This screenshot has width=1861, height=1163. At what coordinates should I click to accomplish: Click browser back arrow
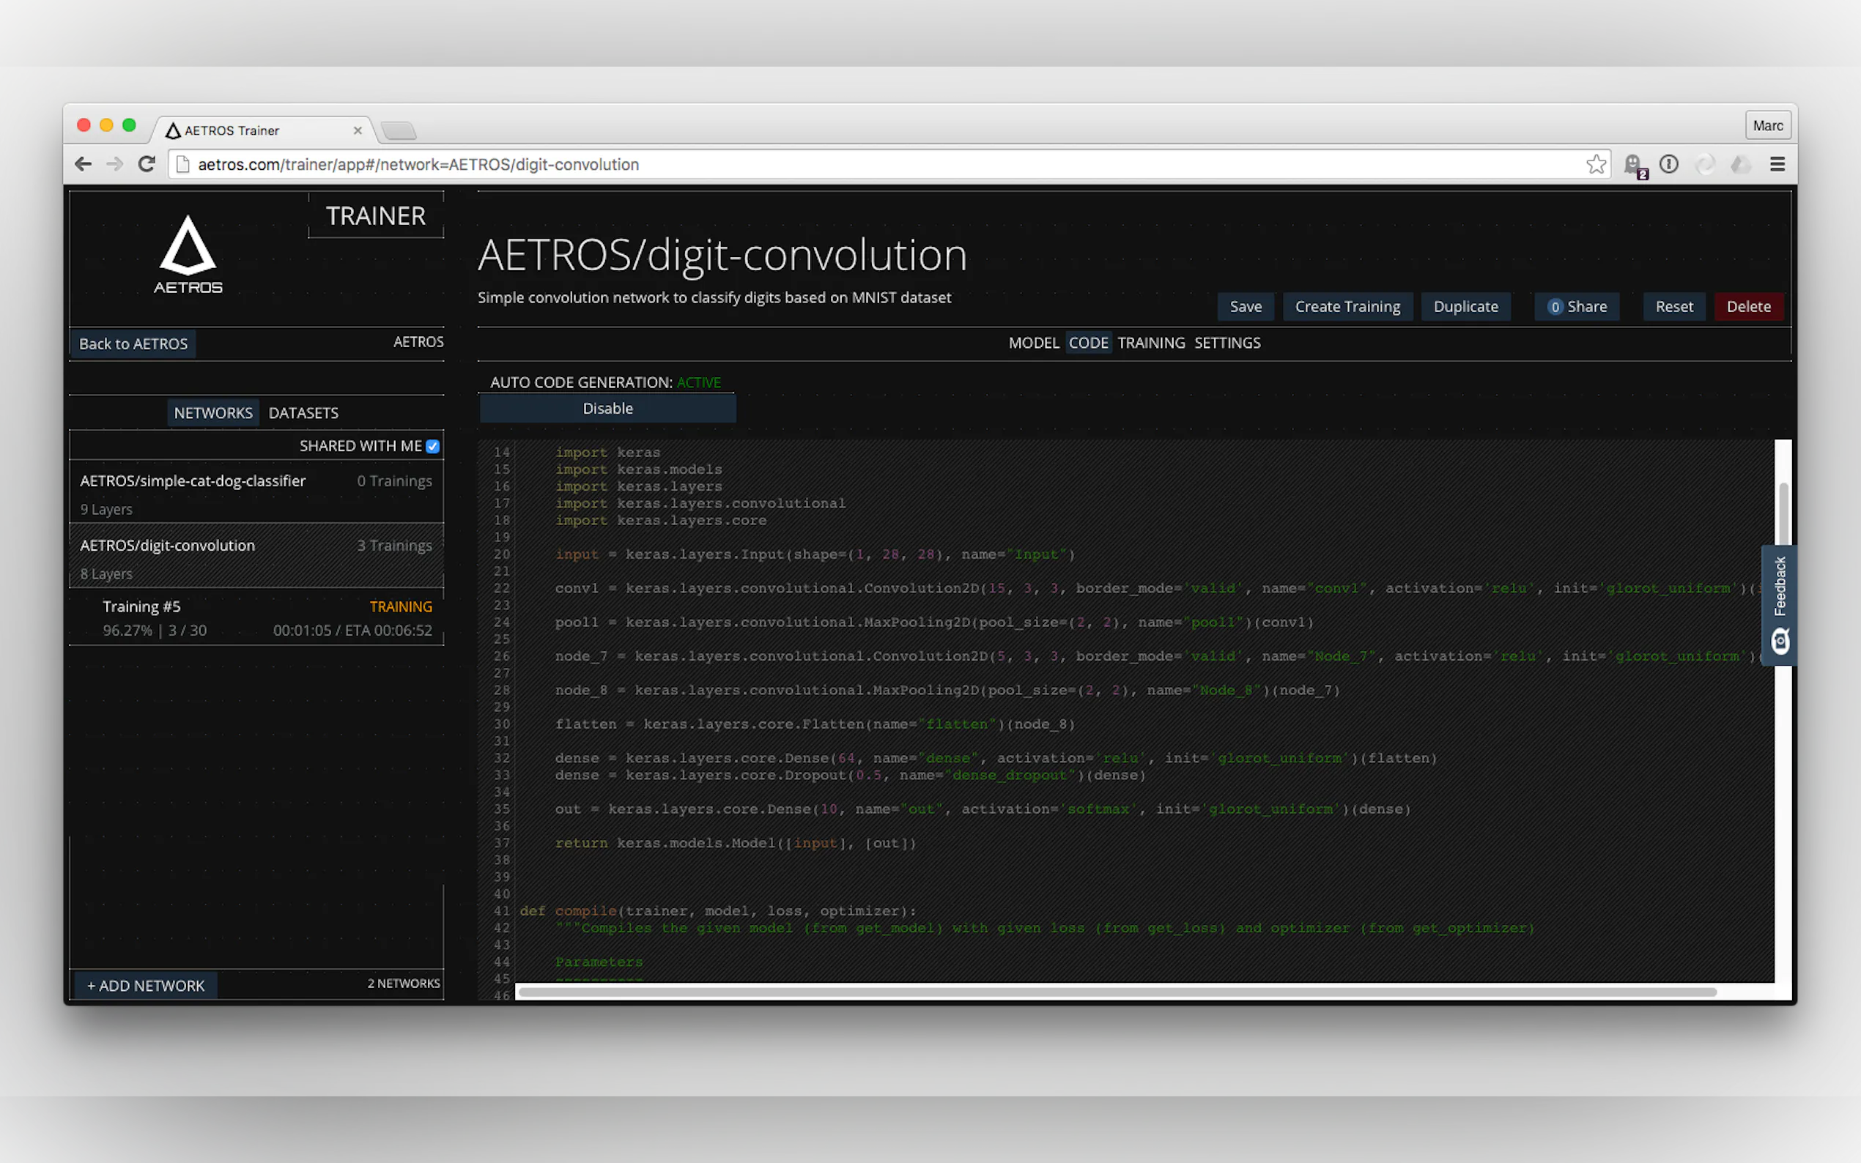point(83,164)
